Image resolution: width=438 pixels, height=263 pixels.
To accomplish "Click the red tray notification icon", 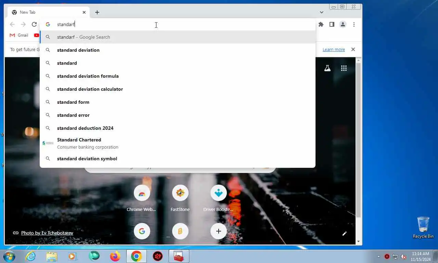I will (387, 256).
